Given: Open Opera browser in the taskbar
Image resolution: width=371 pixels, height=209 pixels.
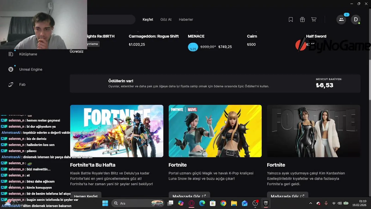Looking at the screenshot, I should tap(191, 203).
